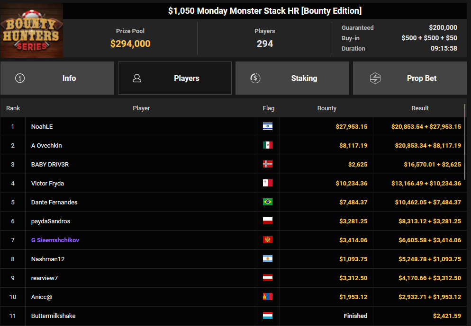Viewport: 471px width, 326px height.
Task: Switch to the Staking tab
Action: tap(292, 78)
